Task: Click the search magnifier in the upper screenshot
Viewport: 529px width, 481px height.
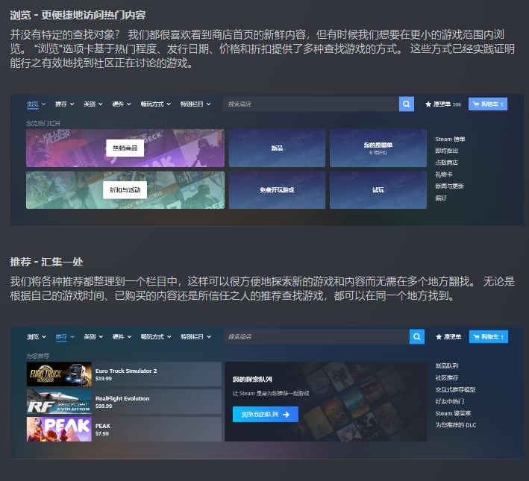Action: pyautogui.click(x=406, y=104)
